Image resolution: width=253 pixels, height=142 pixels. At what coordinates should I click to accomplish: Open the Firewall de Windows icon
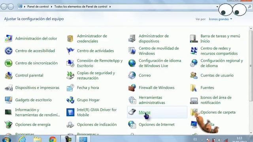point(132,88)
